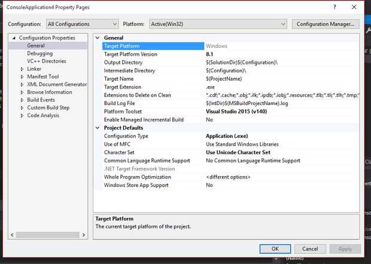Collapse the General property group
Viewport: 371px width, 264px height.
pos(98,38)
